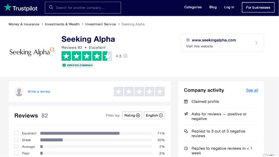
Task: Click Asks for reviews — positive or negative
Action: coord(219,116)
